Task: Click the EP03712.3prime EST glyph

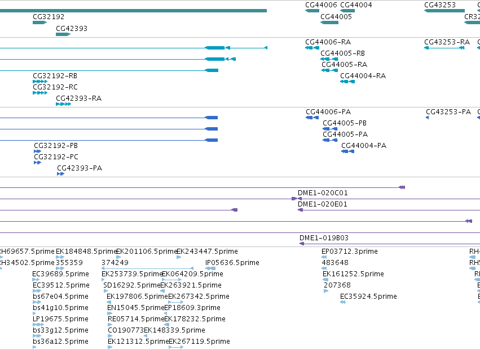Action: click(x=324, y=257)
